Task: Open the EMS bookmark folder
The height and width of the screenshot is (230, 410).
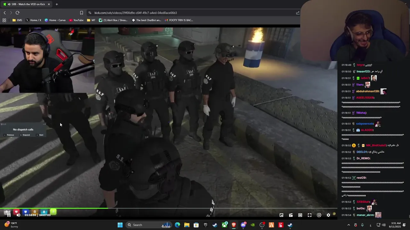Action: click(17, 20)
